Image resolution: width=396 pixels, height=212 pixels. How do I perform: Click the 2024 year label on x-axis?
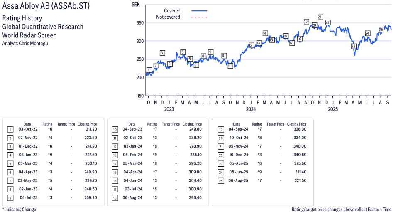[251, 109]
